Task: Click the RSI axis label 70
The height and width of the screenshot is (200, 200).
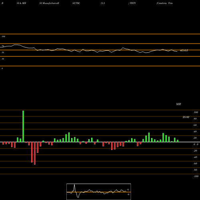Action: 3,46
